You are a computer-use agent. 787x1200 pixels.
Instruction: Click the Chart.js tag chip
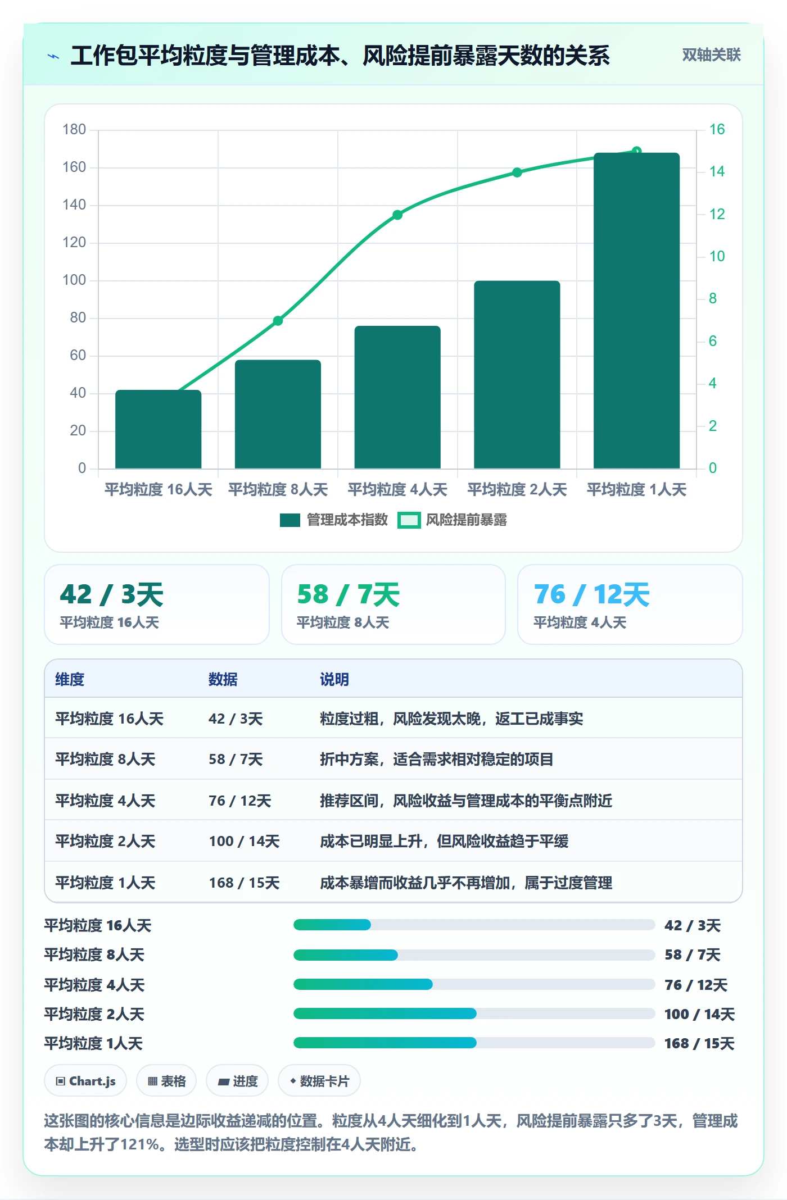coord(85,1081)
